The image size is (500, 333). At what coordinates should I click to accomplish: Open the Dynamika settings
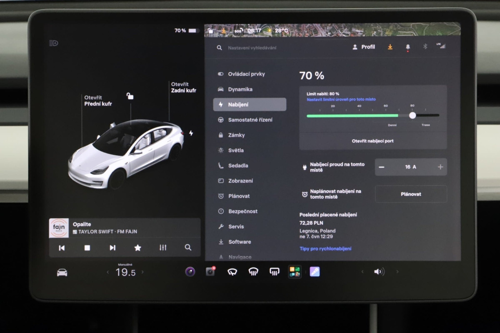[x=240, y=89]
